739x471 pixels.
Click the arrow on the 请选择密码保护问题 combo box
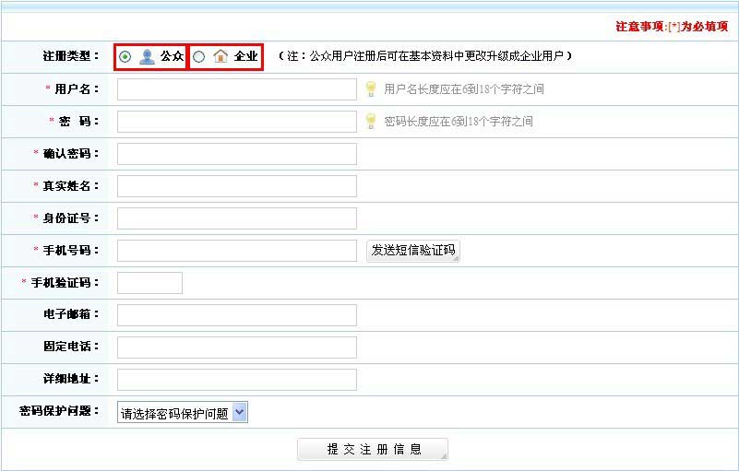click(x=240, y=414)
